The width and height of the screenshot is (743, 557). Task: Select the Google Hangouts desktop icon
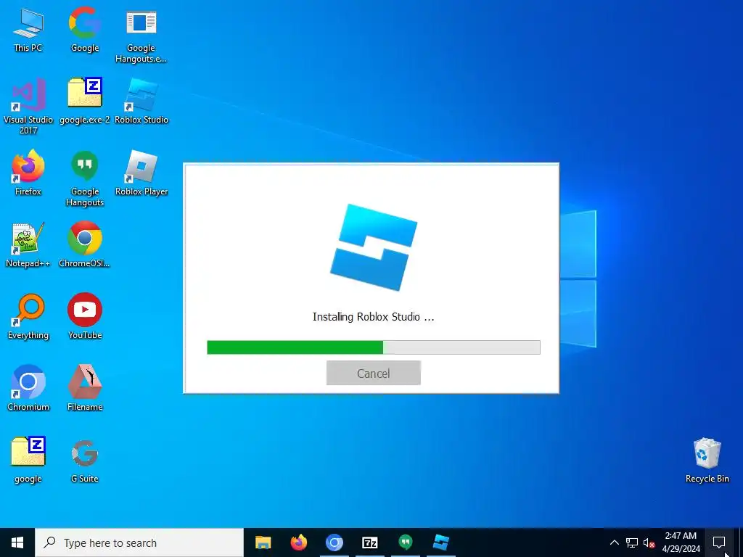pyautogui.click(x=85, y=179)
